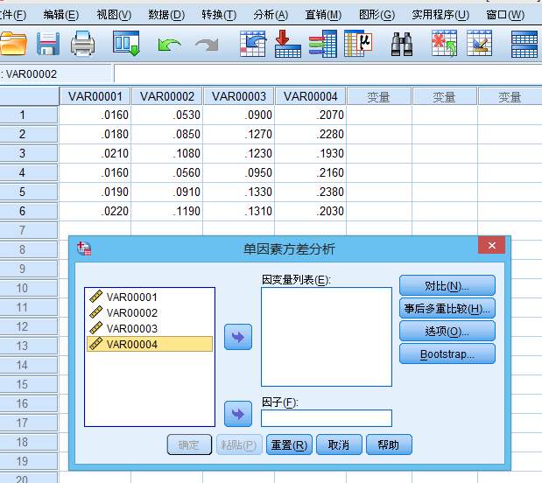Click the Find binoculars icon
The width and height of the screenshot is (542, 483).
(x=402, y=45)
